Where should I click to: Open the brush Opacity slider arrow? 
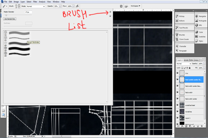pyautogui.click(x=60, y=6)
